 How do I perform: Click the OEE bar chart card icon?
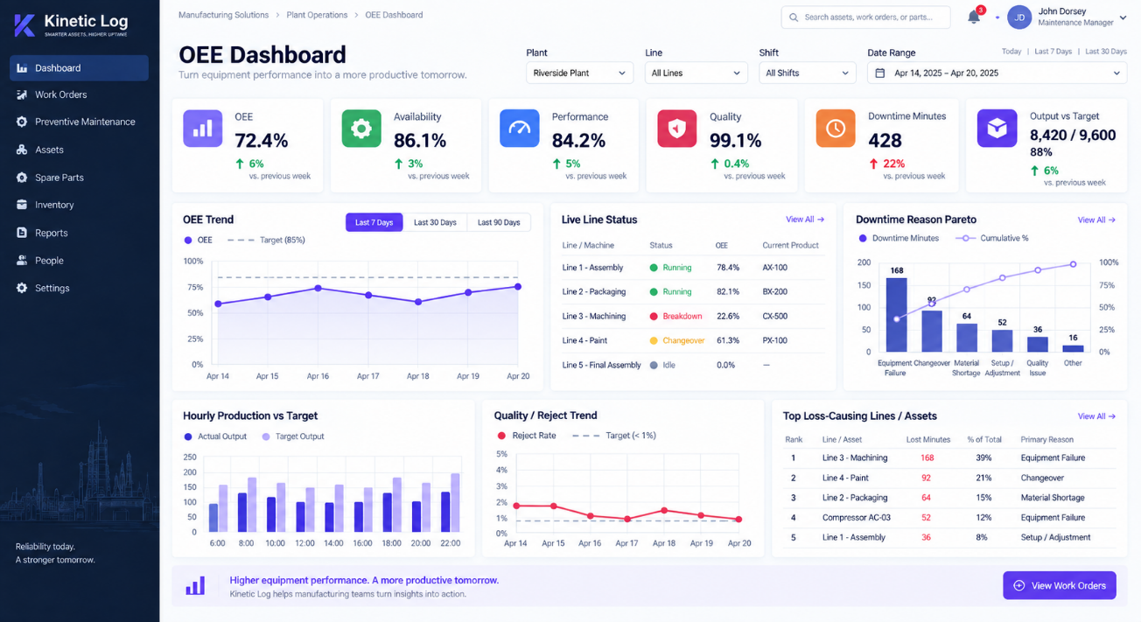[202, 128]
